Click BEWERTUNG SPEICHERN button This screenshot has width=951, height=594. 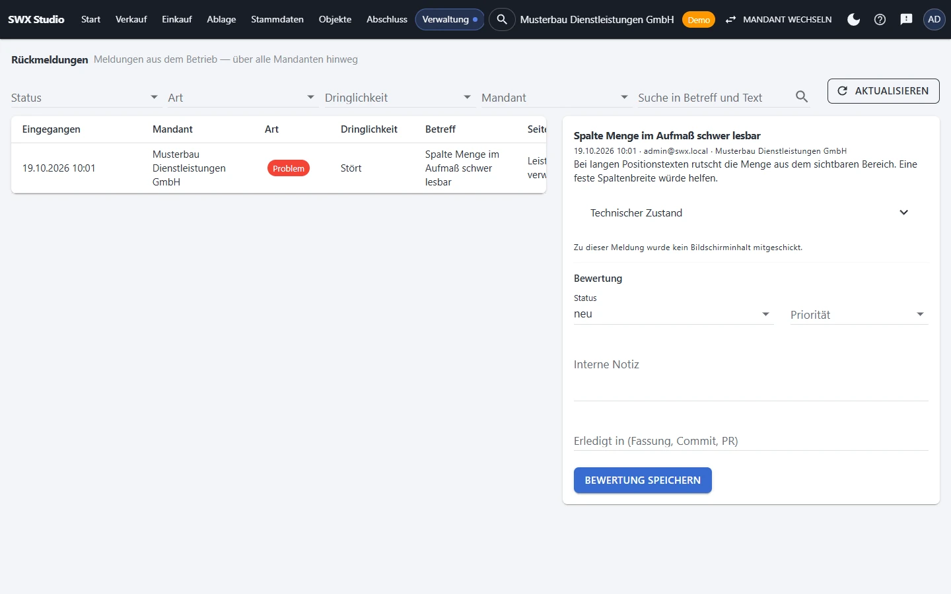pyautogui.click(x=643, y=480)
